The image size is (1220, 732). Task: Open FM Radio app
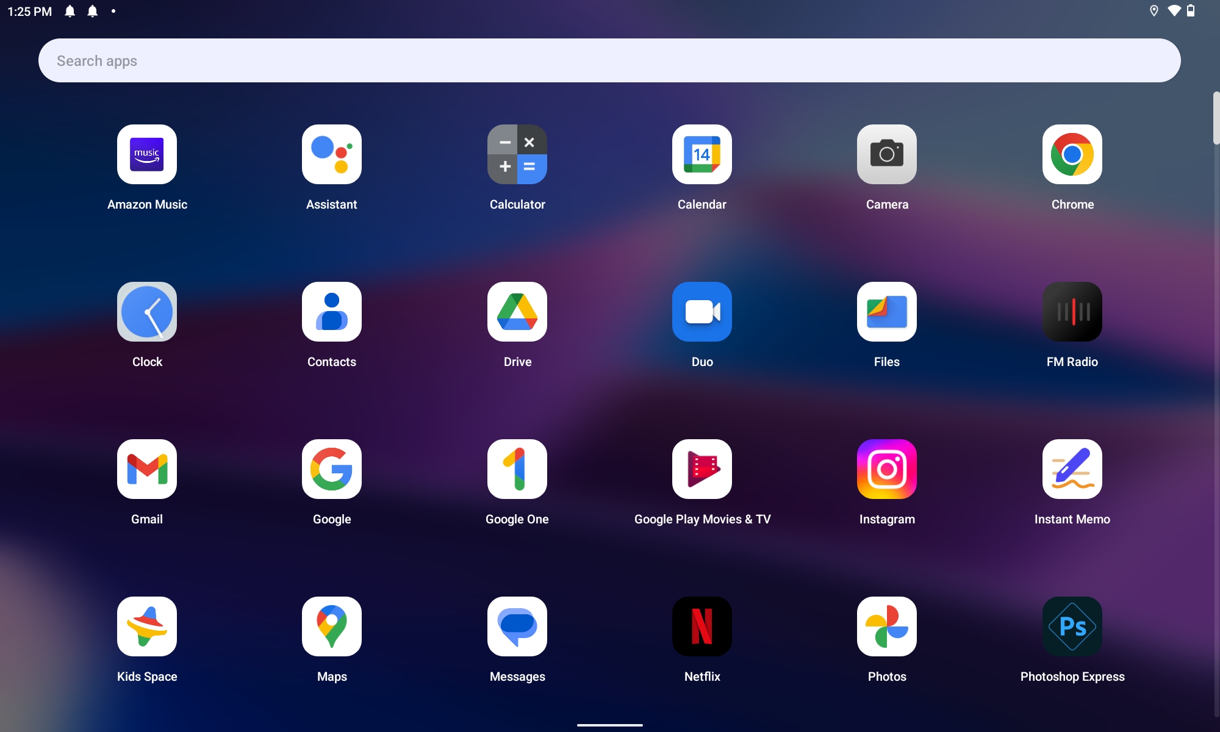(x=1072, y=311)
